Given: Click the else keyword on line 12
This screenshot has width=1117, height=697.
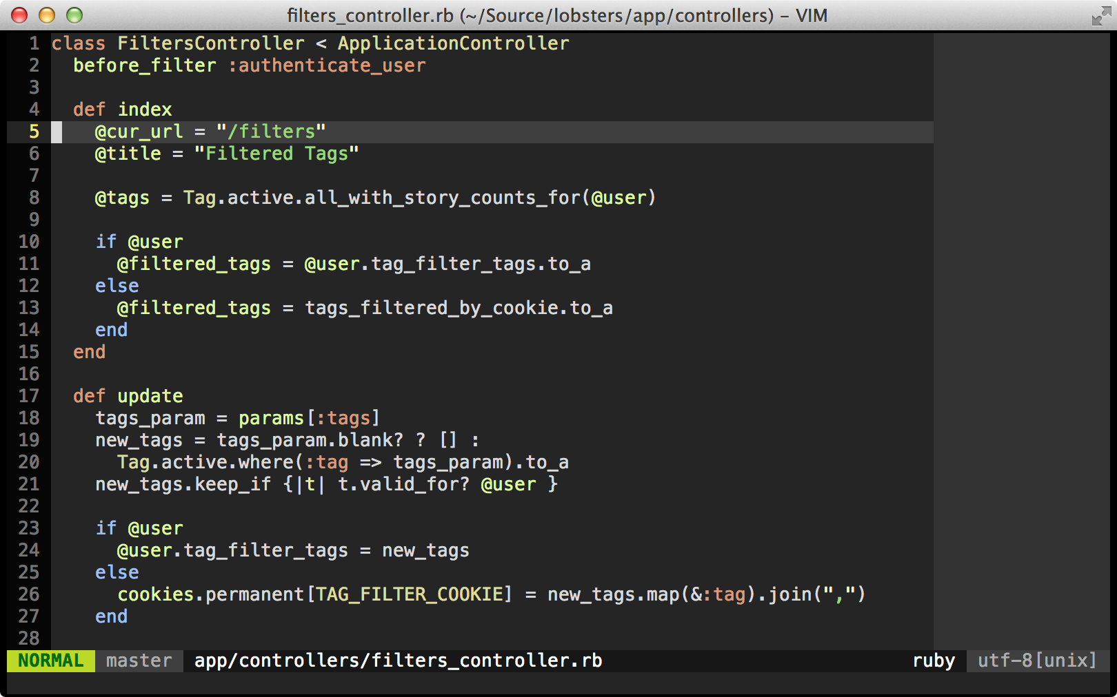Looking at the screenshot, I should coord(117,286).
